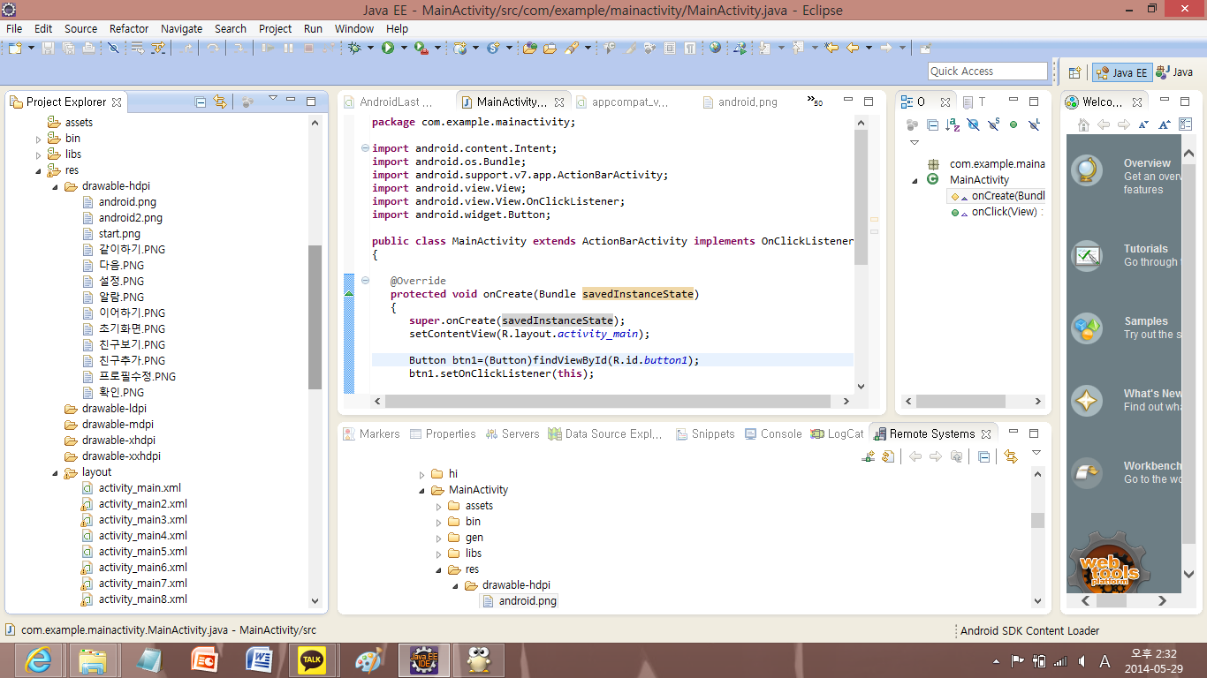Open the Debug dropdown arrow
Viewport: 1207px width, 678px height.
pos(370,48)
